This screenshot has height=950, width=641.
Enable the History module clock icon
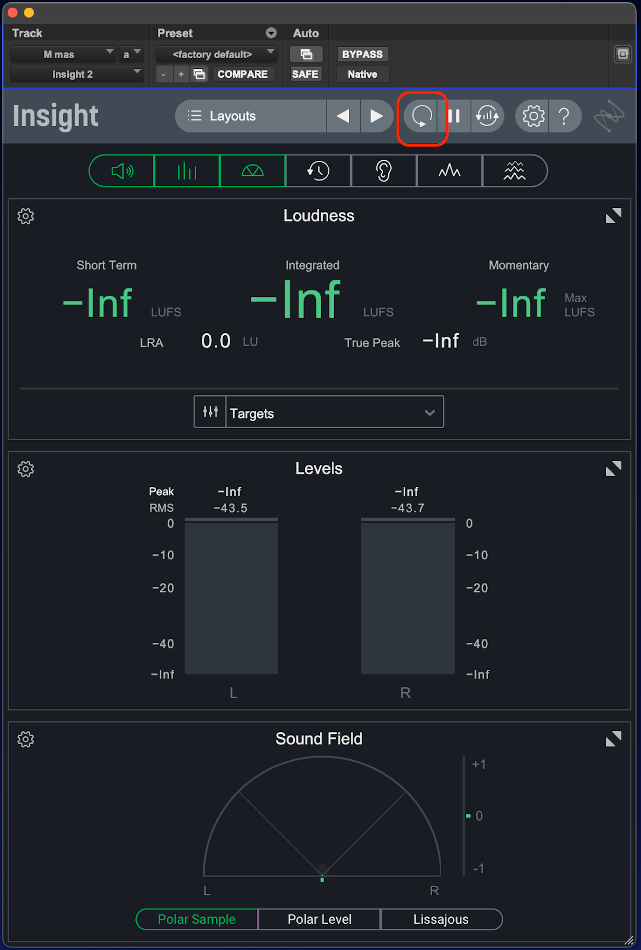click(x=318, y=171)
